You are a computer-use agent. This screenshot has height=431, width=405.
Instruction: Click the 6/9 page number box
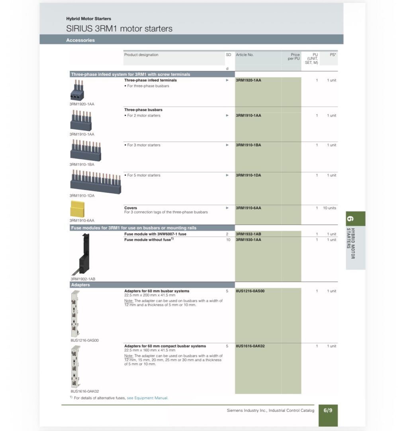pyautogui.click(x=328, y=410)
